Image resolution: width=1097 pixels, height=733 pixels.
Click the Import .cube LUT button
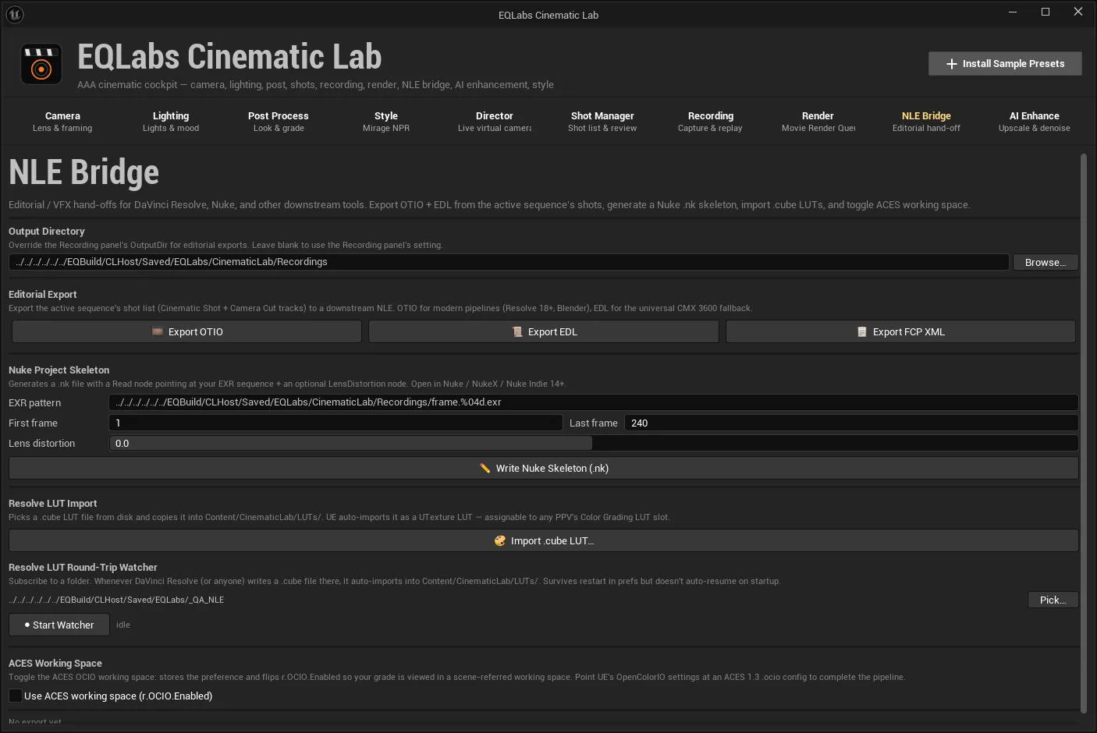(x=544, y=540)
